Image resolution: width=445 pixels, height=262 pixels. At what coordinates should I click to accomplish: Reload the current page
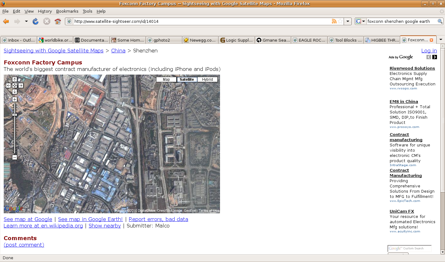(x=36, y=21)
